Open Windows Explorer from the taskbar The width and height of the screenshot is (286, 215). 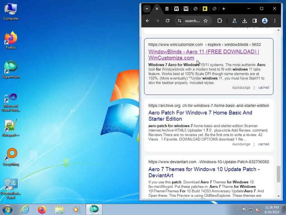tap(59, 209)
